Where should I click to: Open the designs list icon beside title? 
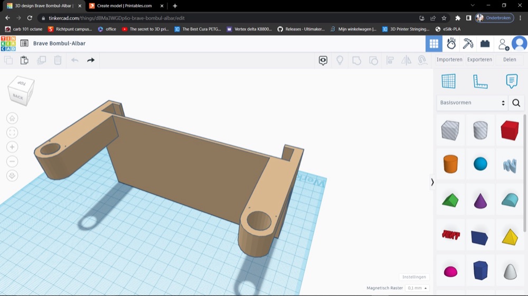click(x=24, y=43)
